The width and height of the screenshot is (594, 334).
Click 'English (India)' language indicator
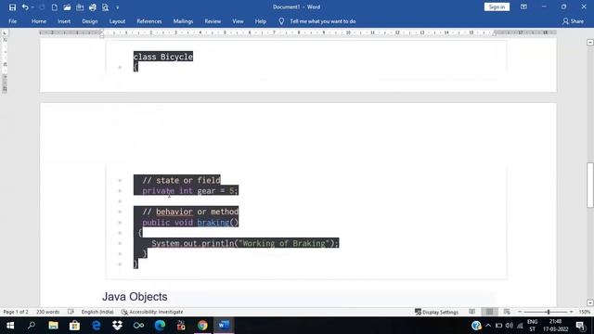click(97, 312)
